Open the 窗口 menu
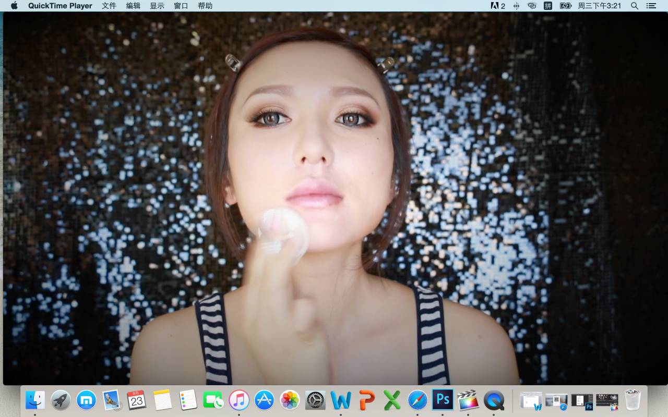This screenshot has height=417, width=668. [x=181, y=6]
